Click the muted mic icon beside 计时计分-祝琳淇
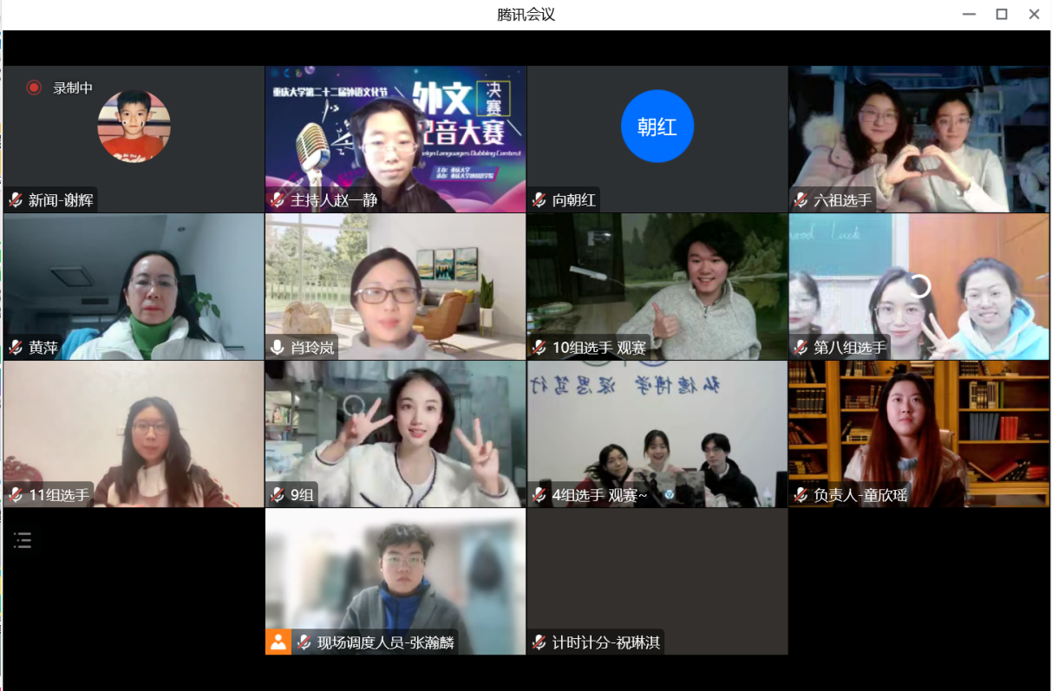The height and width of the screenshot is (691, 1052). click(x=539, y=642)
